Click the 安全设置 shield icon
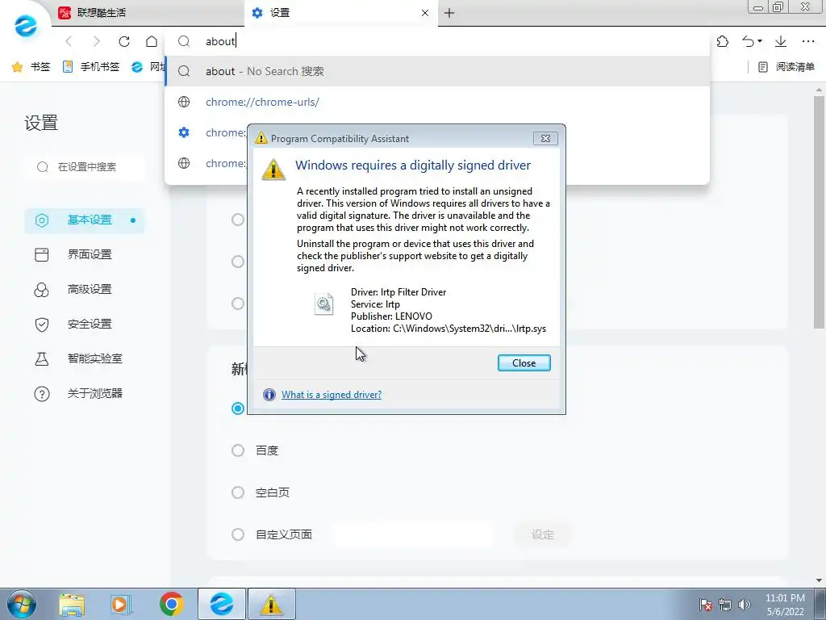Viewport: 826px width, 620px height. [x=42, y=325]
